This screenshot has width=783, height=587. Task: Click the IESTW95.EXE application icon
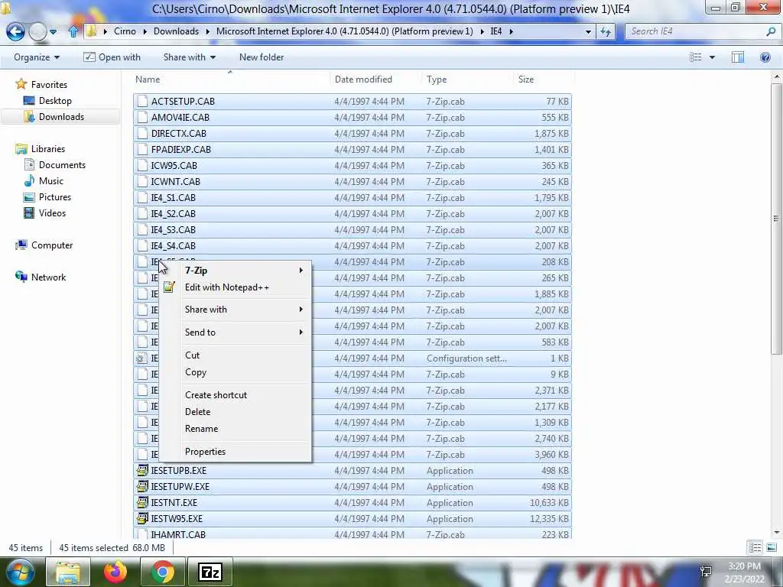coord(142,518)
